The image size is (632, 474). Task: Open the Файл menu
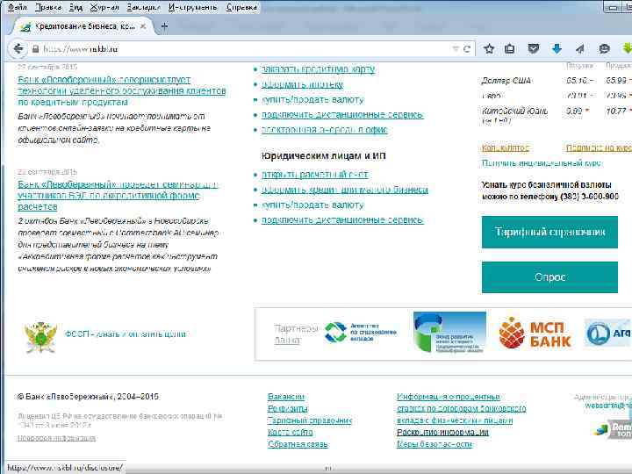(18, 7)
